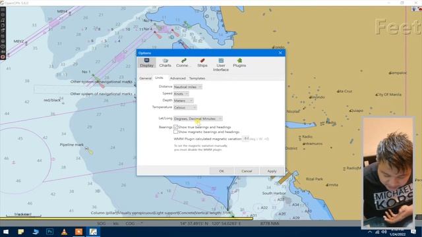Screen dimensions: 422x237
Task: Open the Plugins options section
Action: tap(239, 63)
